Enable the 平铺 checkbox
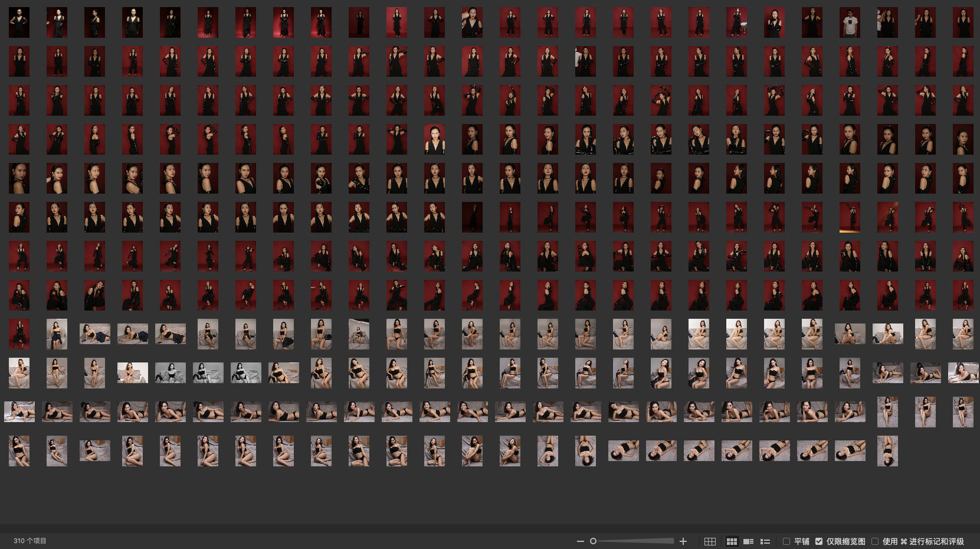 click(786, 541)
